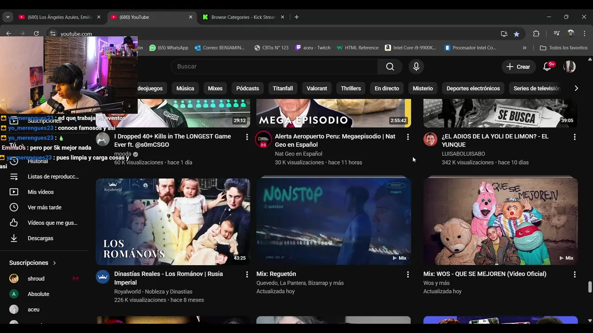Open Ver más tarde in sidebar

[44, 207]
